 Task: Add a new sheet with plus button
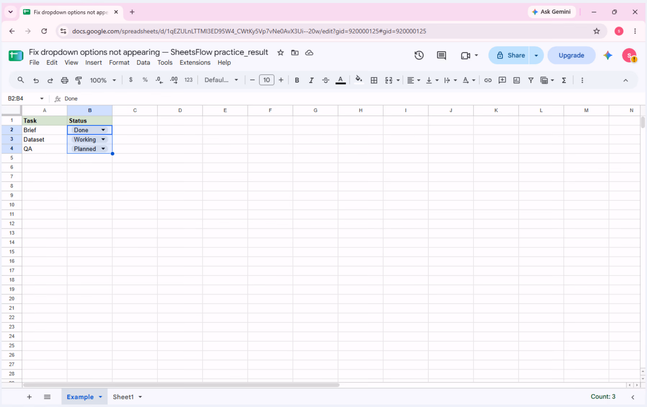tap(29, 397)
